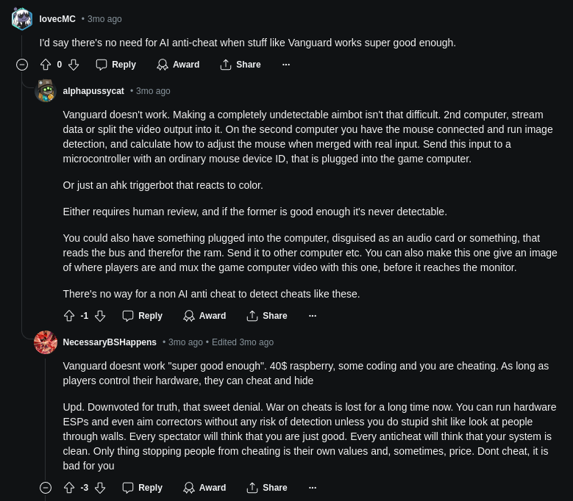The image size is (573, 501).
Task: Downvote lovecMC's comment
Action: (74, 65)
